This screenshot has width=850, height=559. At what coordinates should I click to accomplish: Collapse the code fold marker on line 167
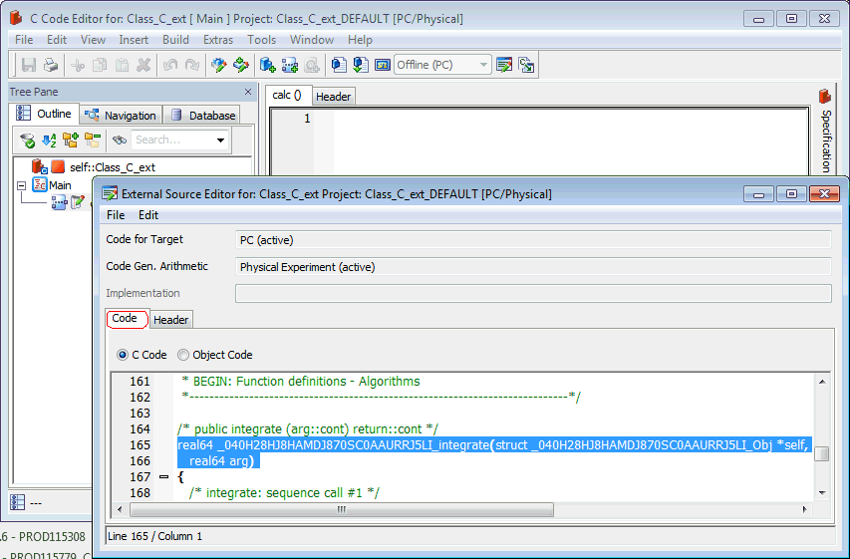(163, 477)
